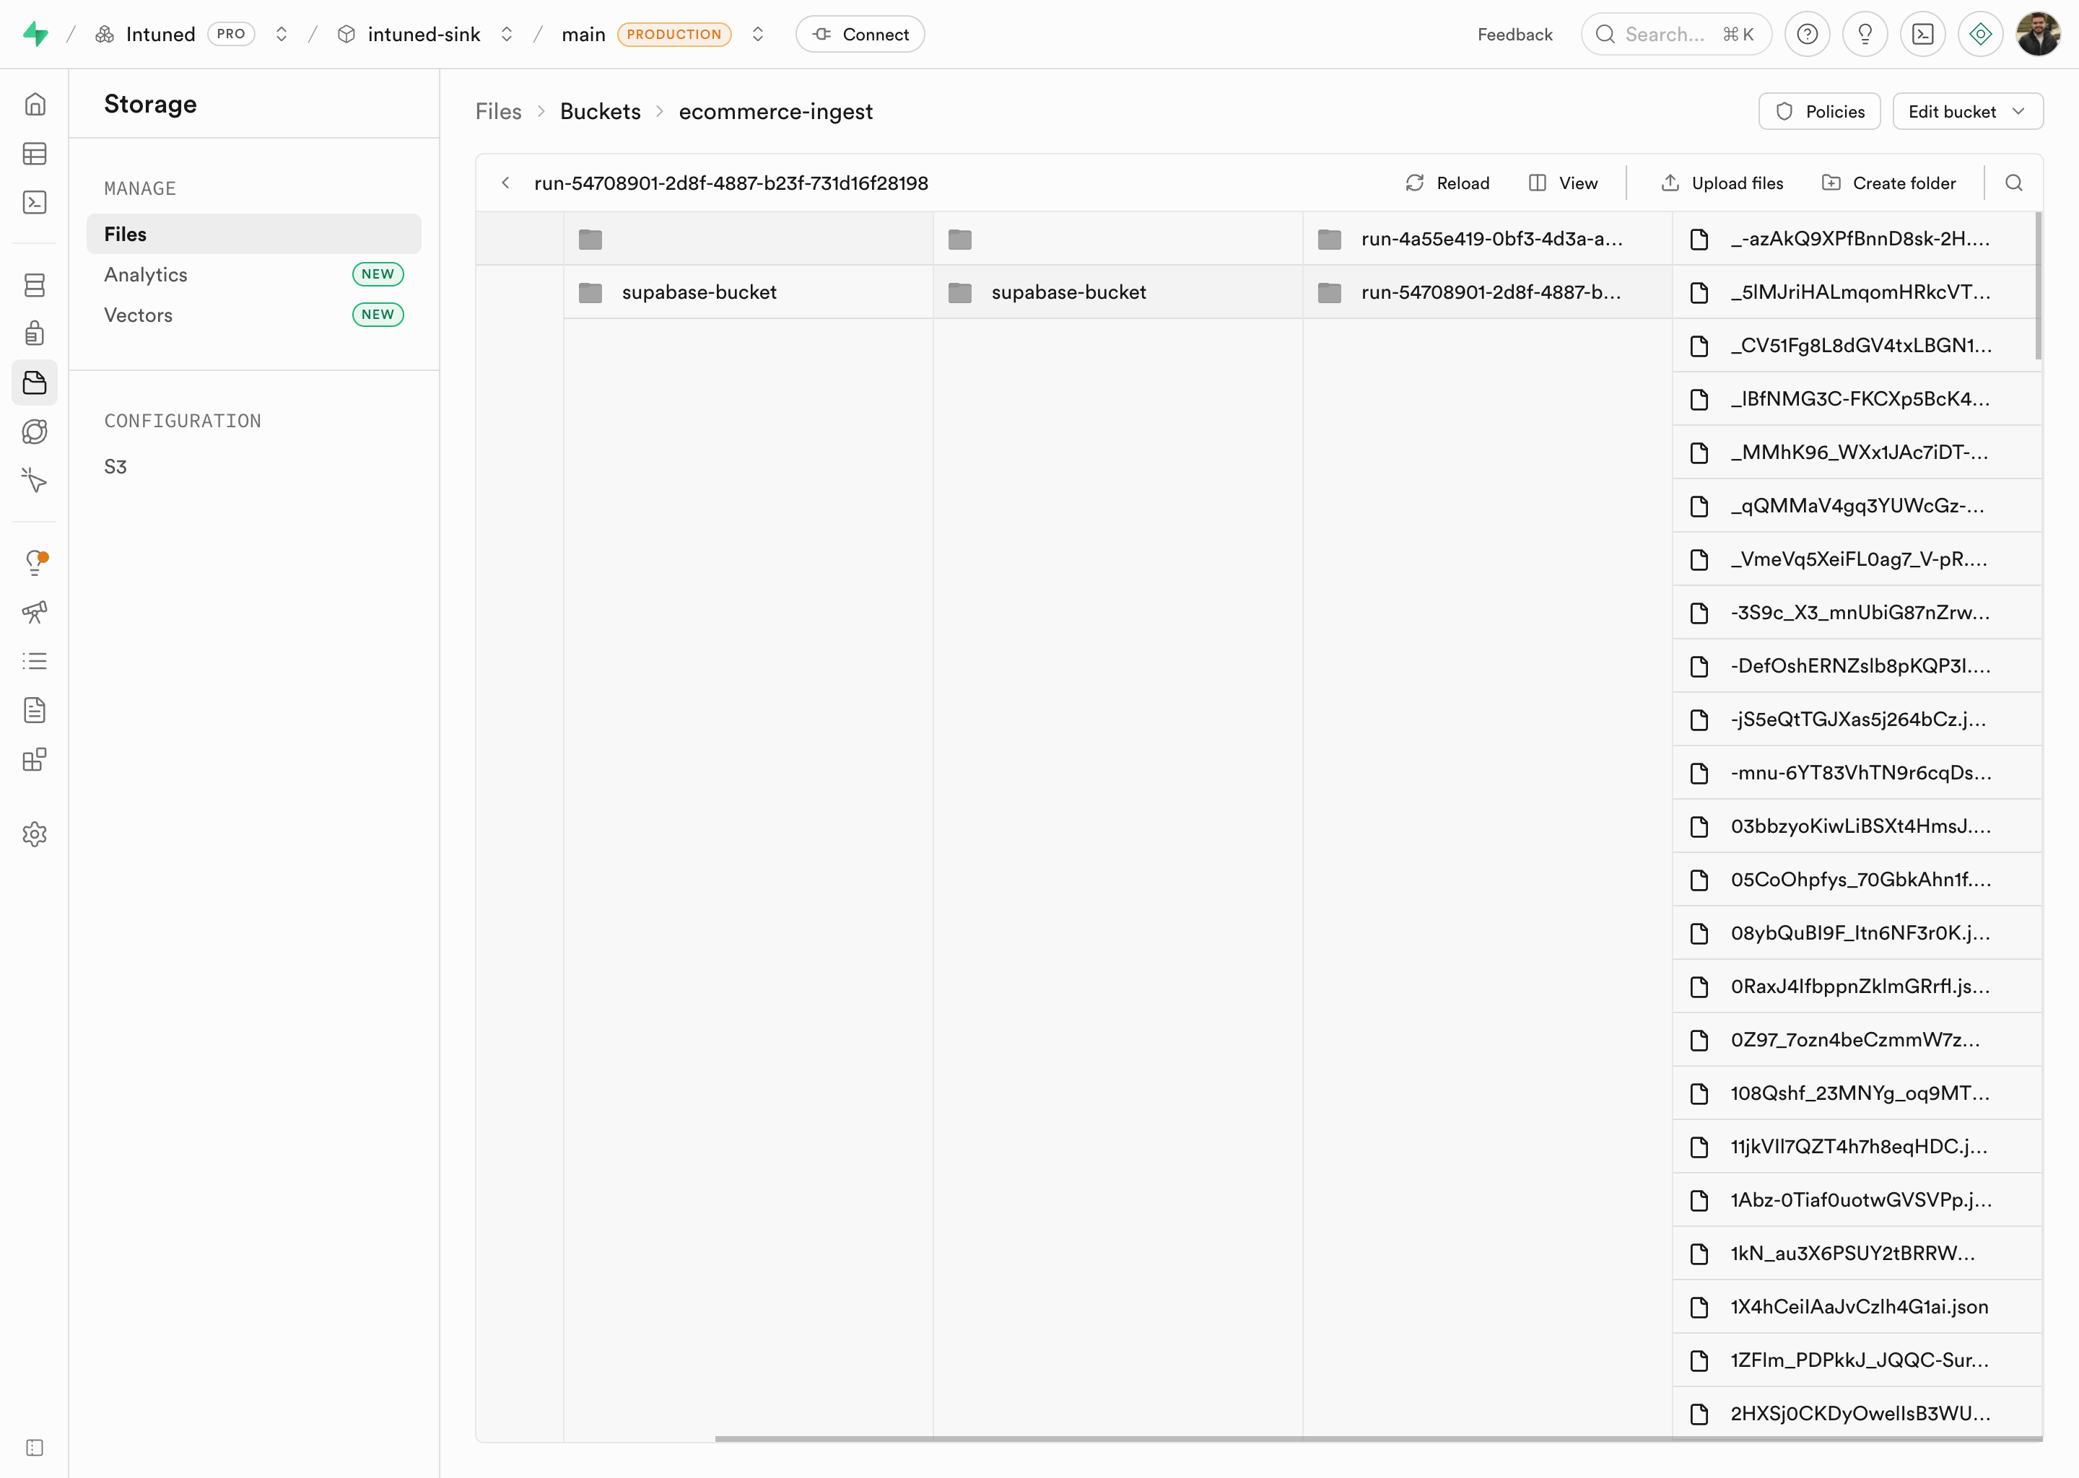
Task: Open the AI assistant diamond icon
Action: (x=1980, y=34)
